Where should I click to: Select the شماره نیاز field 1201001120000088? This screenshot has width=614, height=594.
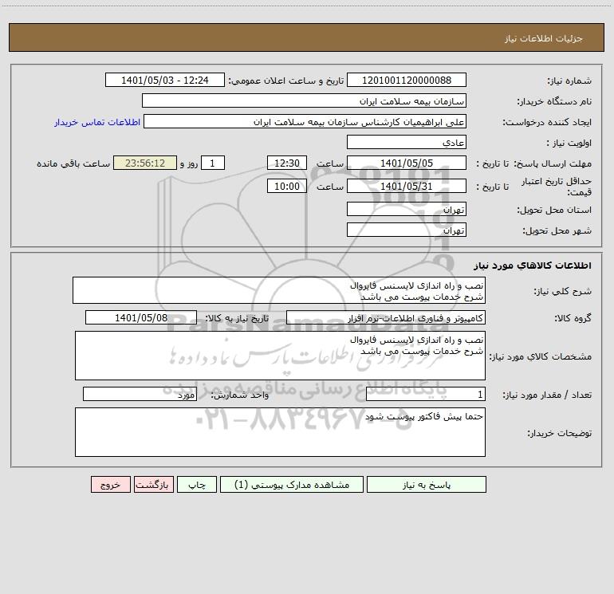click(x=407, y=80)
